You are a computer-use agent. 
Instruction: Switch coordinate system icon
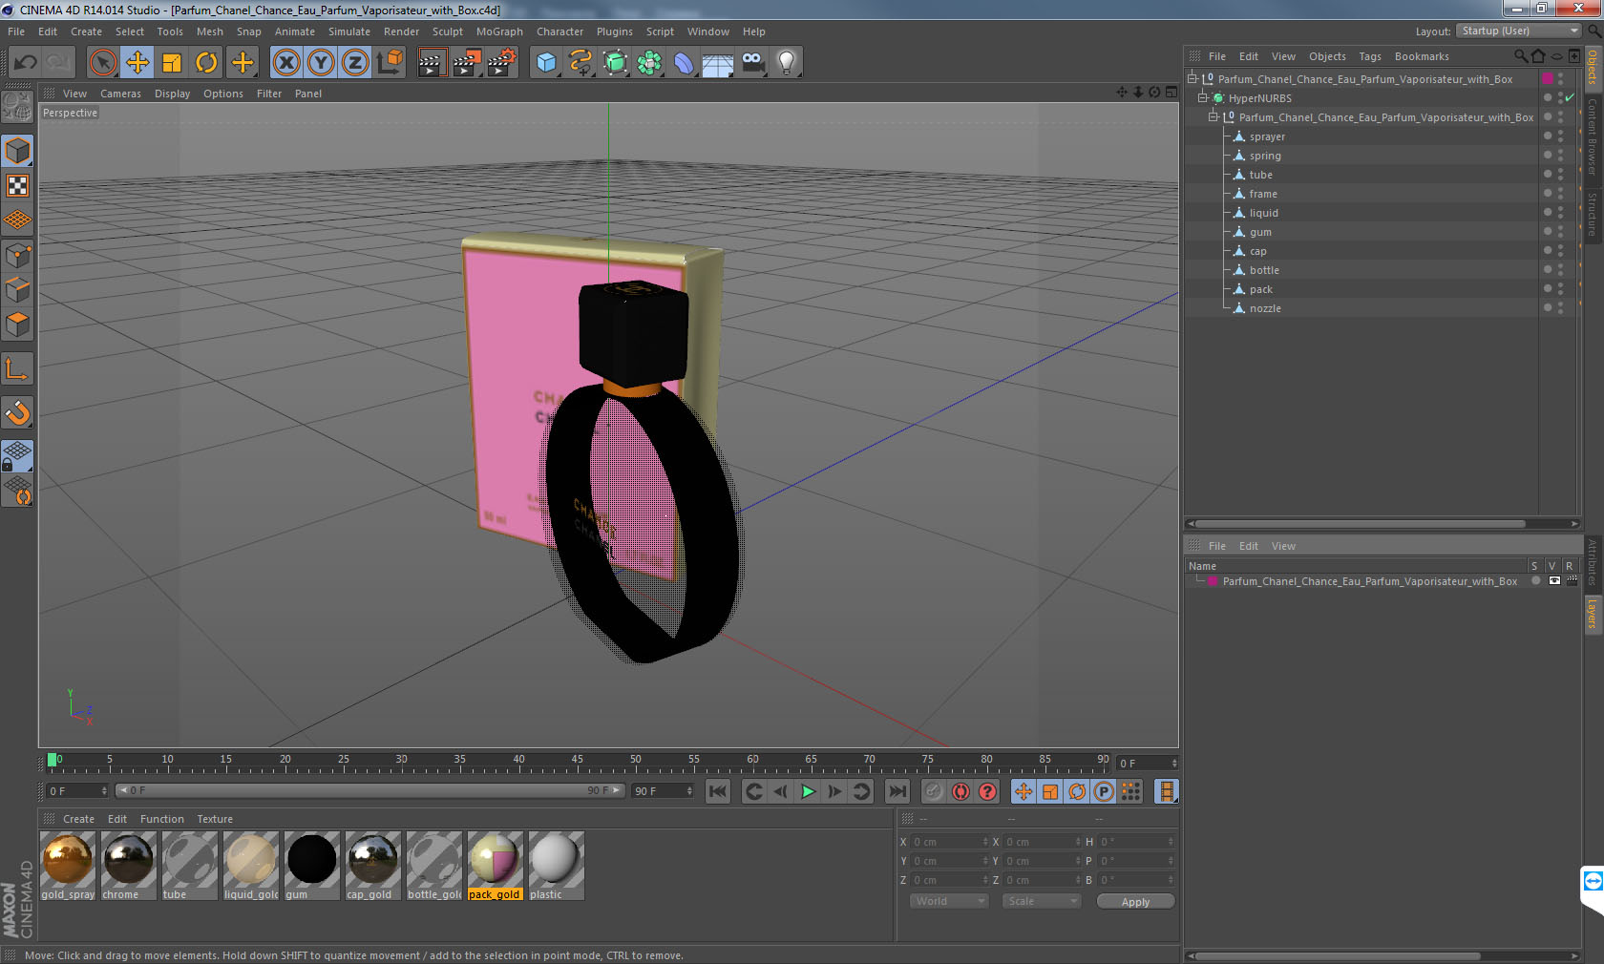(390, 63)
